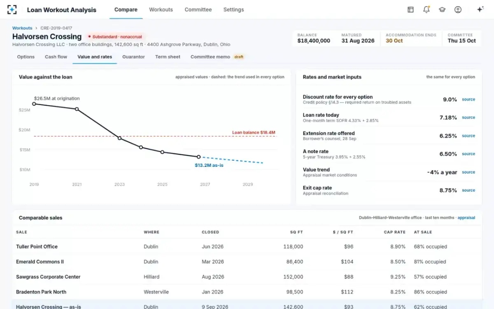Open the Guarantor sub-tab

pos(133,57)
